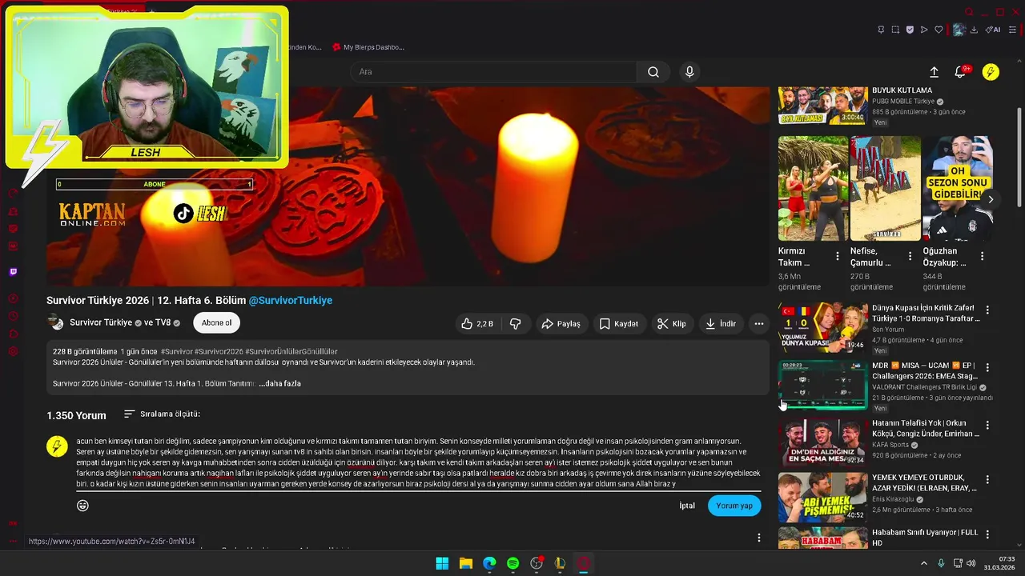This screenshot has width=1025, height=576.
Task: Open the YouTube create/upload icon
Action: 934,72
